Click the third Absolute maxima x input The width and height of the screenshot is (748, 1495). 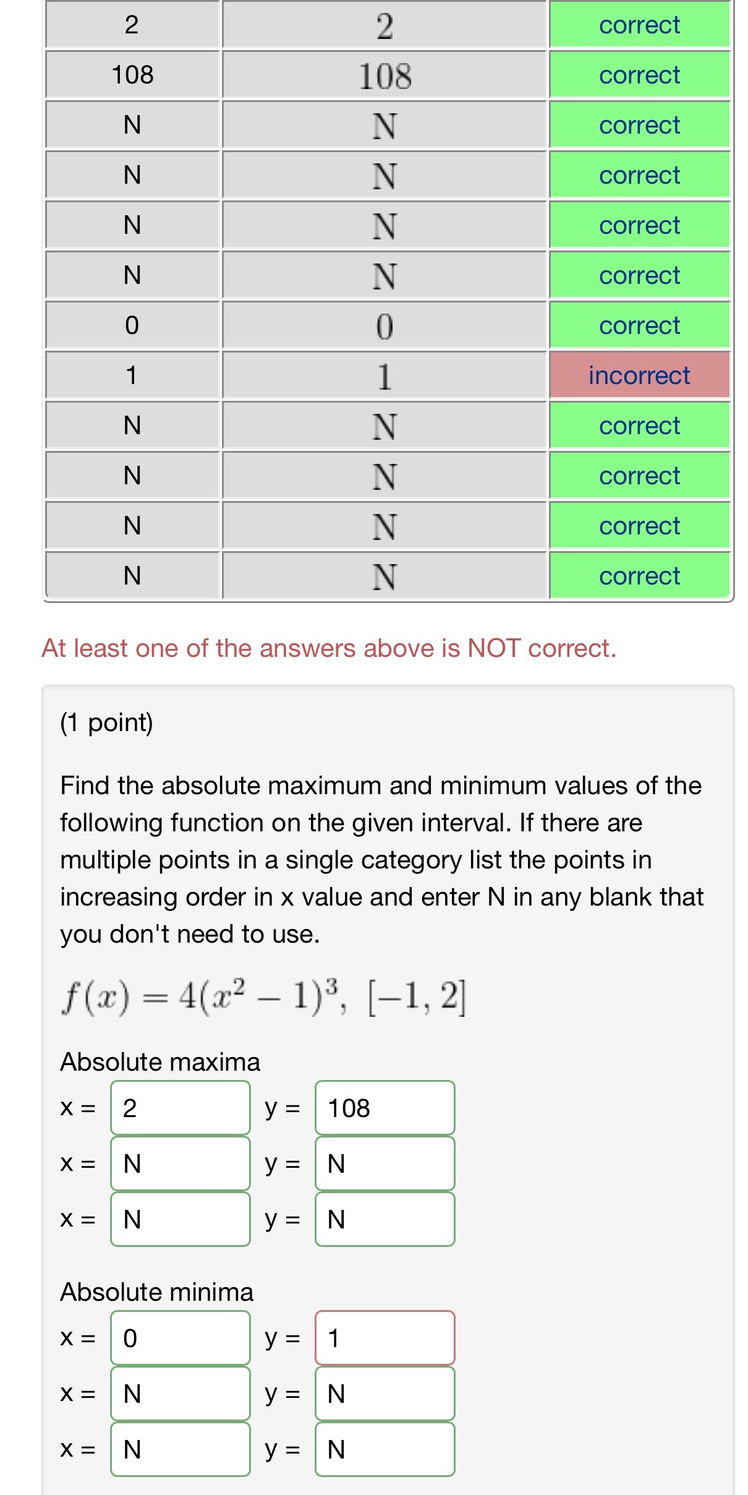point(179,1219)
